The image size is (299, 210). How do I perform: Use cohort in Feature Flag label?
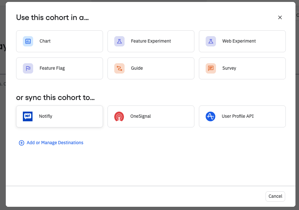tap(52, 68)
